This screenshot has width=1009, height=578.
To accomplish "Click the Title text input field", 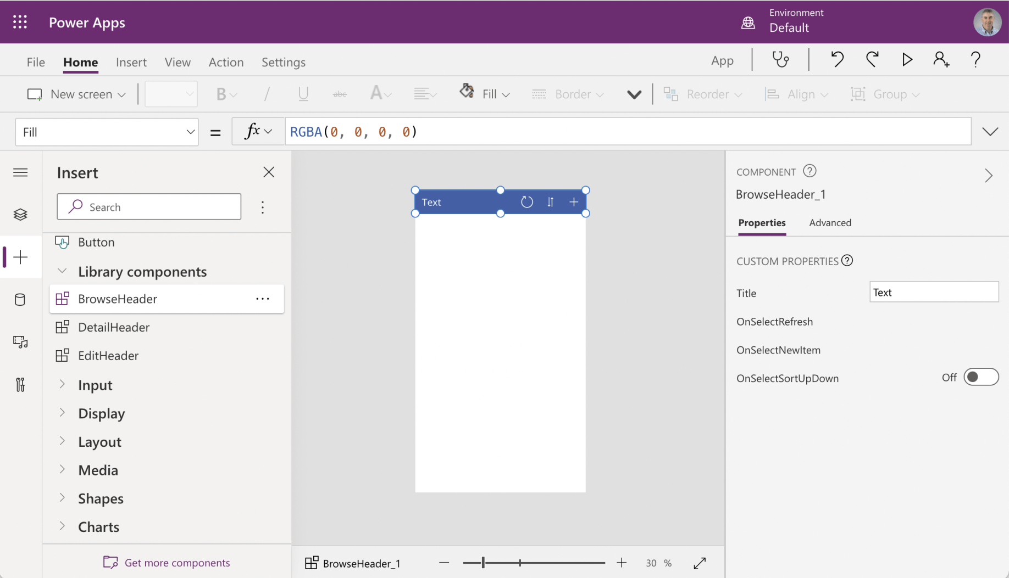I will [934, 293].
